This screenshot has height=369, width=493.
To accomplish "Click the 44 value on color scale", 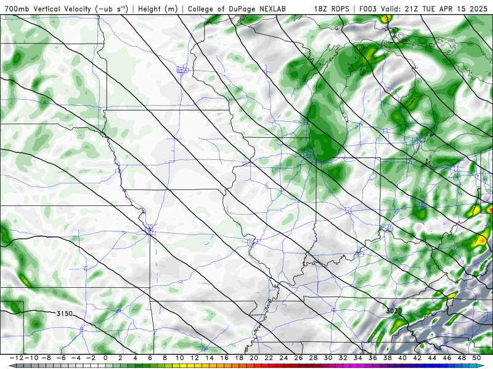I will click(x=432, y=358).
